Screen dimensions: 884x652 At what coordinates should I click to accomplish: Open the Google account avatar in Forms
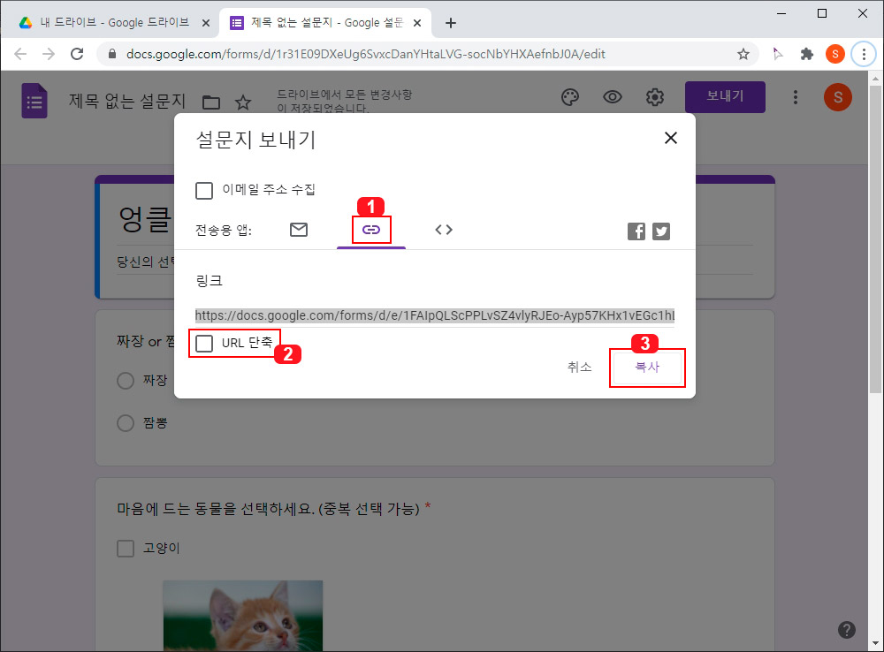(838, 97)
